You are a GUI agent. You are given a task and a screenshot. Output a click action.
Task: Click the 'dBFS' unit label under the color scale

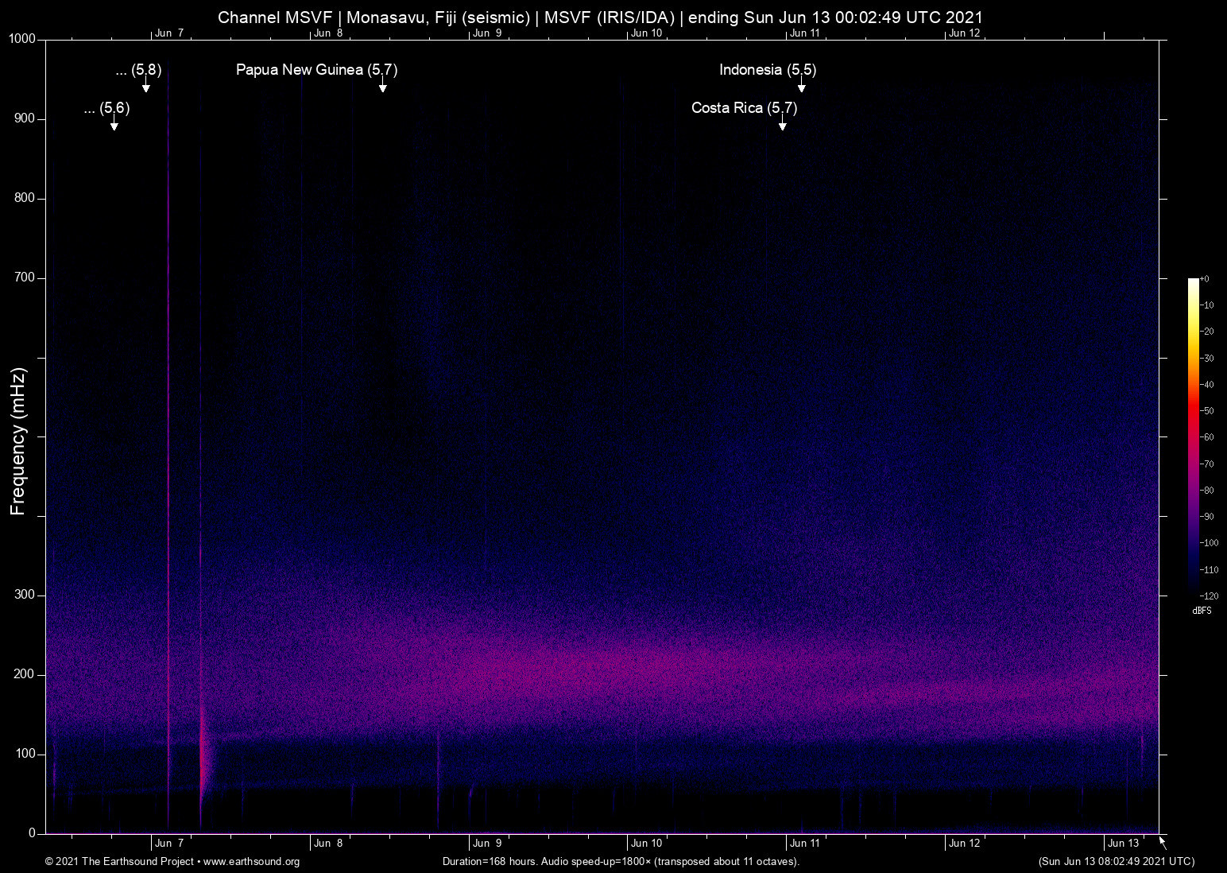tap(1202, 611)
